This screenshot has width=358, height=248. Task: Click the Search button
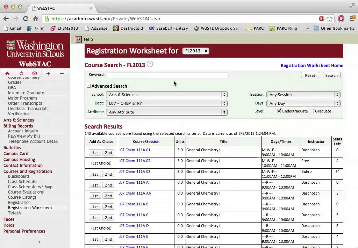pyautogui.click(x=331, y=75)
